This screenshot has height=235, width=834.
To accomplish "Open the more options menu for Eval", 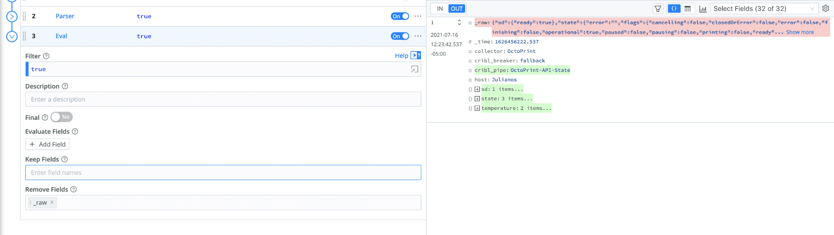I will click(418, 36).
